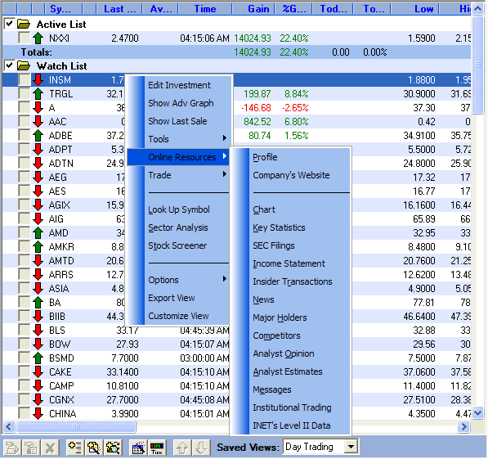Click the edit investment pencil icon
Image resolution: width=488 pixels, height=459 pixels.
coord(94,448)
